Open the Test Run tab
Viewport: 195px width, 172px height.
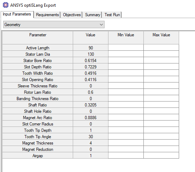[x=112, y=15]
